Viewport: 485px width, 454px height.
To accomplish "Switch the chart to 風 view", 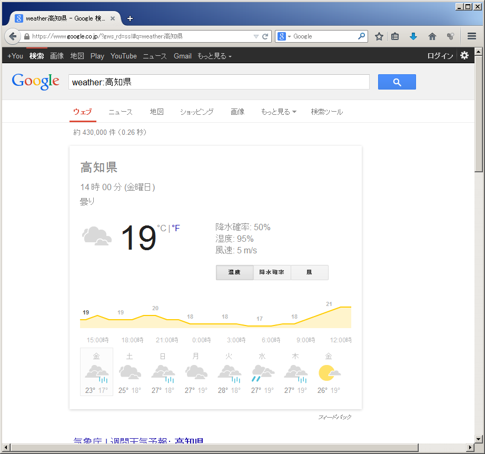I will pyautogui.click(x=309, y=272).
